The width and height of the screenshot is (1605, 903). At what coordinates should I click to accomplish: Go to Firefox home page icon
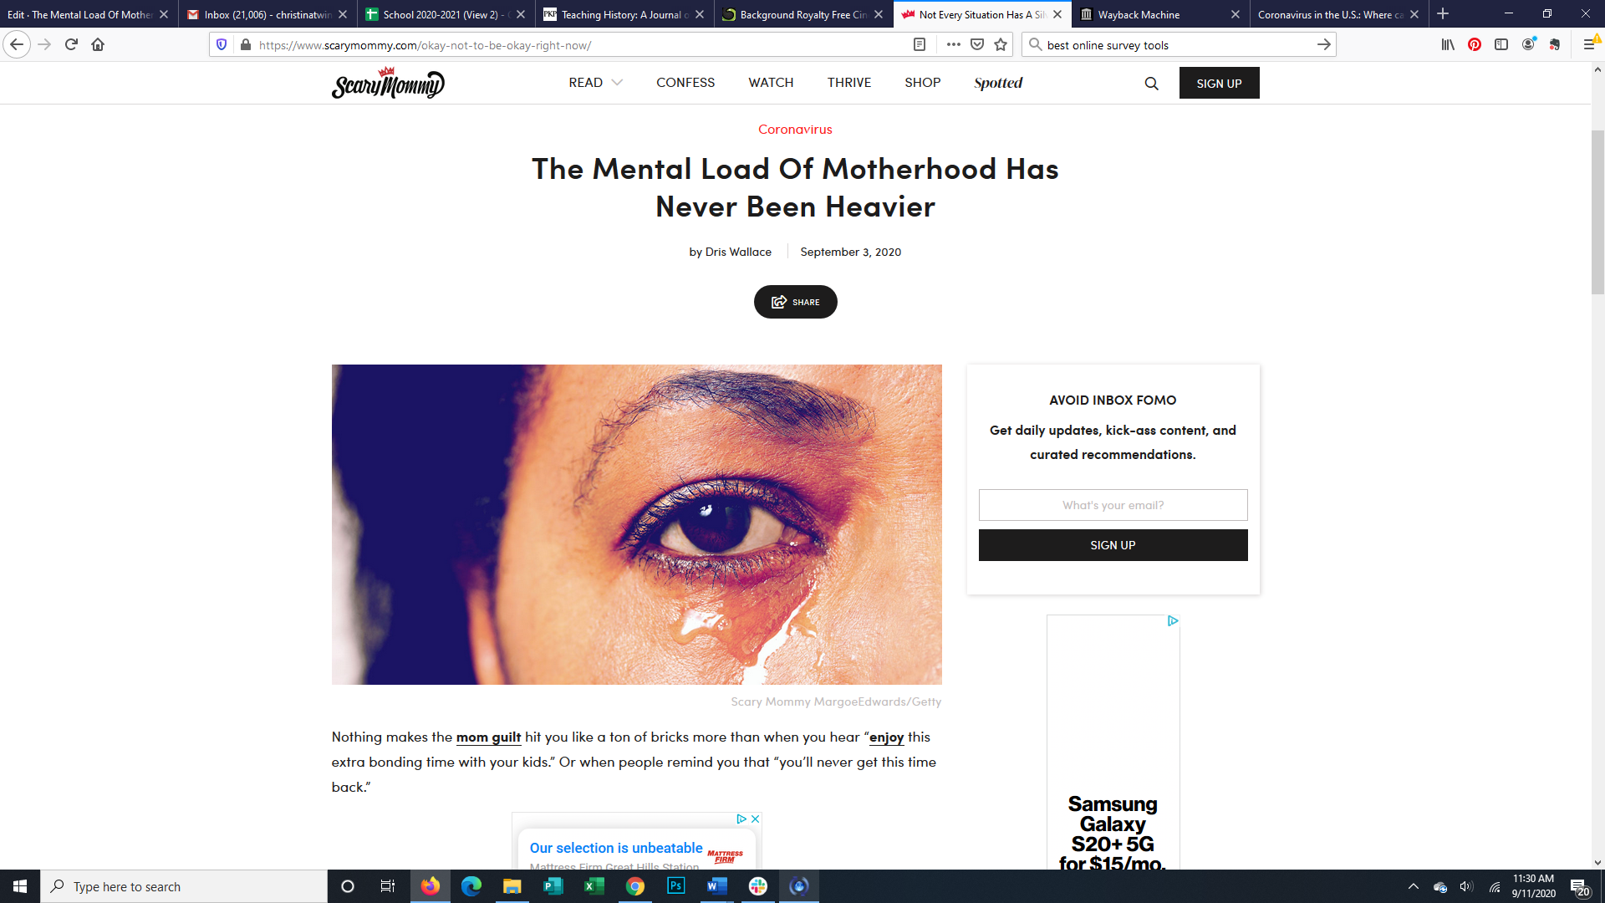(98, 45)
